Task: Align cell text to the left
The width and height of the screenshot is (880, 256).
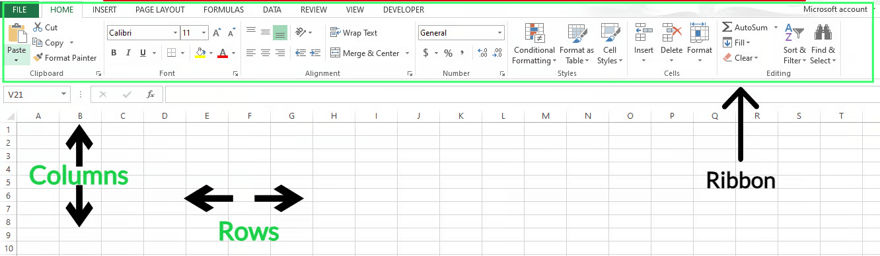Action: pyautogui.click(x=251, y=53)
